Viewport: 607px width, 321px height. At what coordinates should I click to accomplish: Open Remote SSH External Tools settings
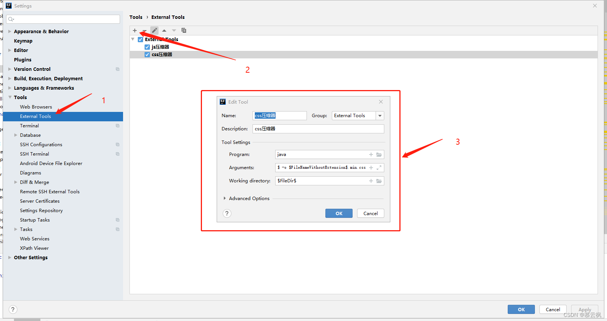50,192
